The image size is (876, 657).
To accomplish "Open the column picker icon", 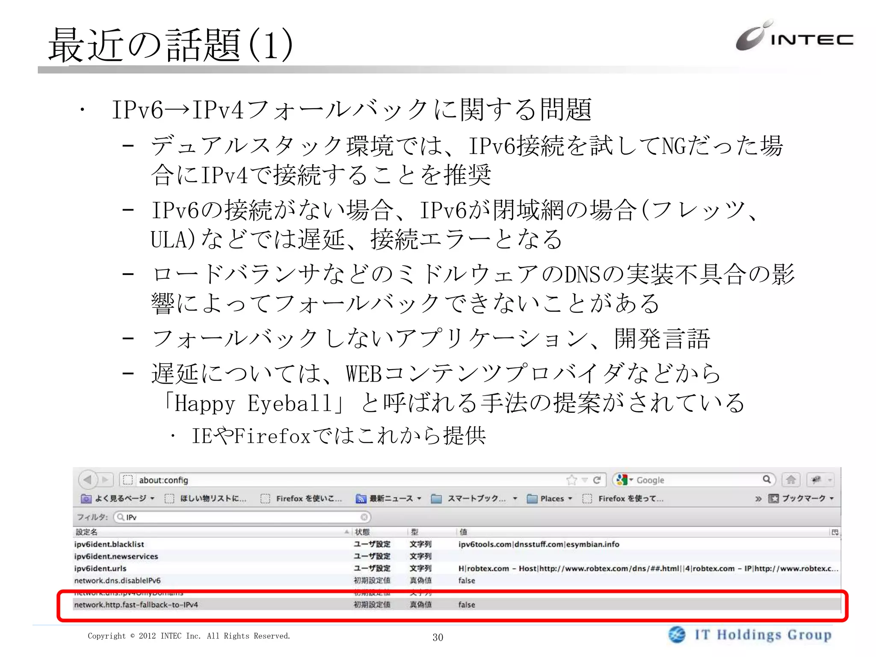I will (835, 532).
